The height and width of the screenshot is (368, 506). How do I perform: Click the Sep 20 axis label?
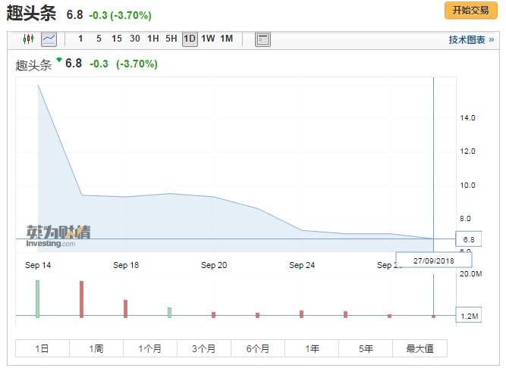[214, 265]
